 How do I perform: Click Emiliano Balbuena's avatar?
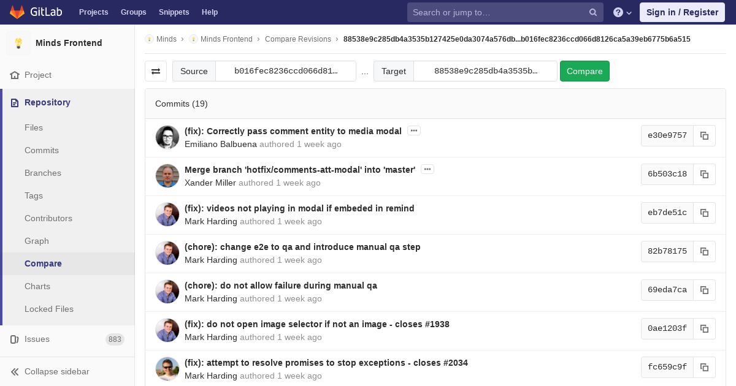[x=167, y=137]
